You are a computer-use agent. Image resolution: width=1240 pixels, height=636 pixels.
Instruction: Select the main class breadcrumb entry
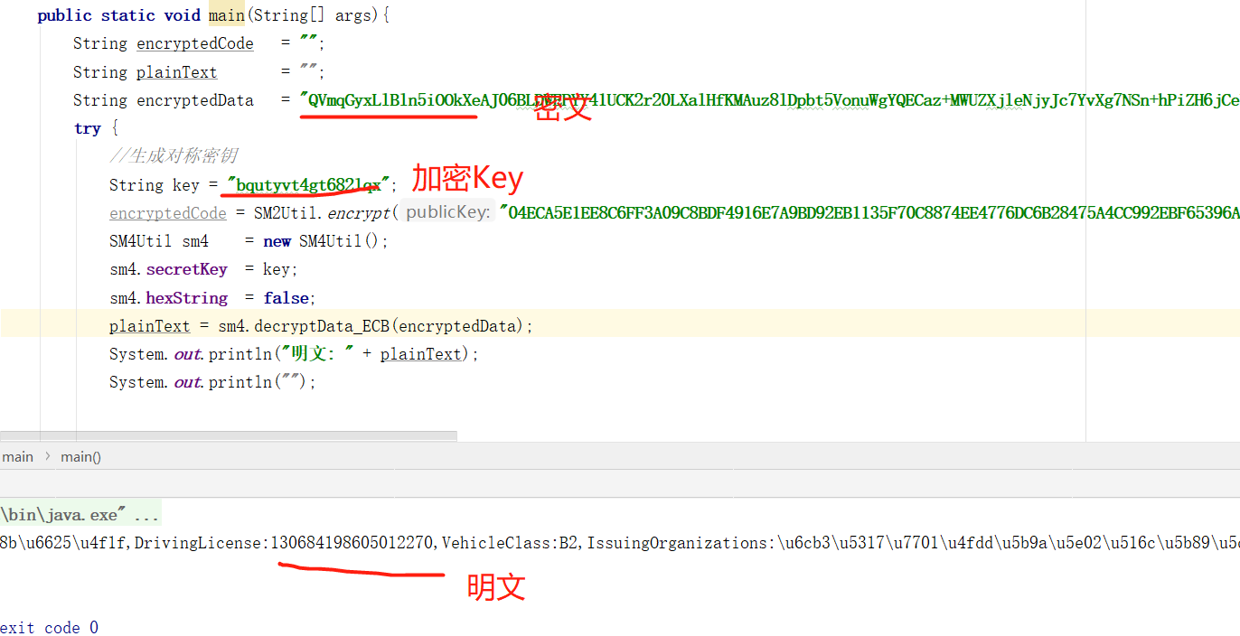click(x=17, y=456)
